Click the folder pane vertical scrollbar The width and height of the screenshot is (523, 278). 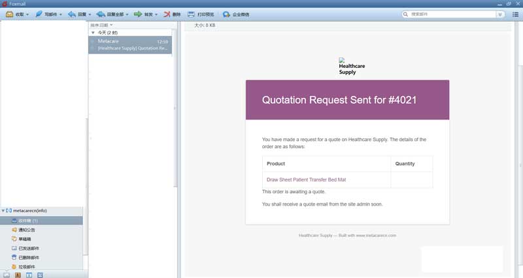[x=87, y=187]
